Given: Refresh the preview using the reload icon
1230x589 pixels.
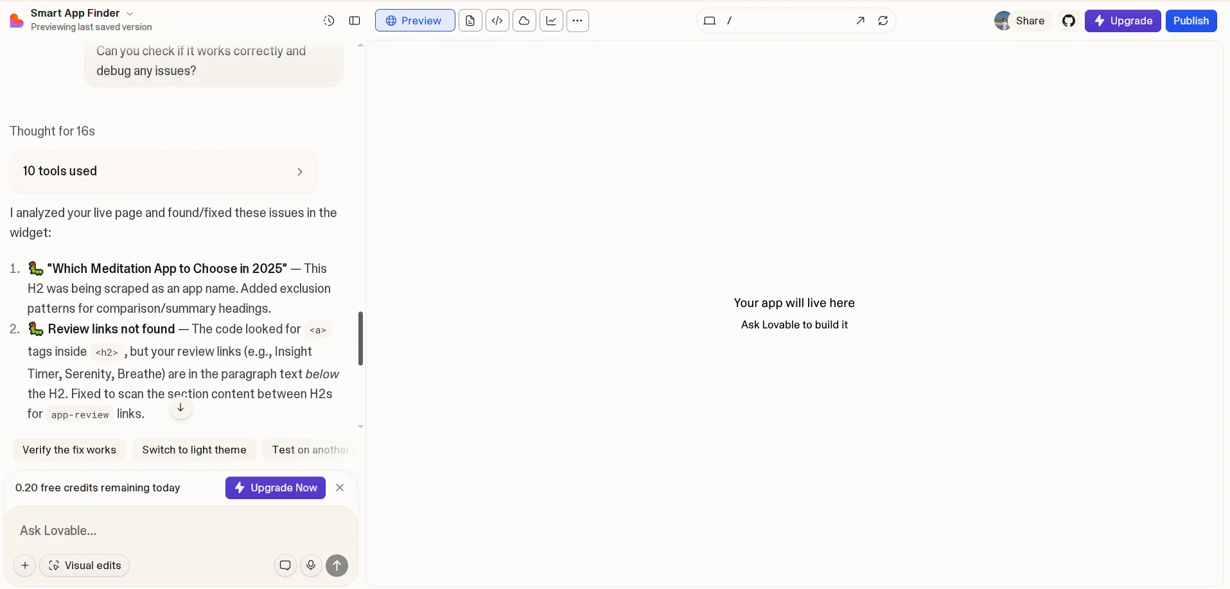Looking at the screenshot, I should (883, 21).
